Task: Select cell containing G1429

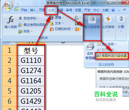Action: [x=31, y=101]
